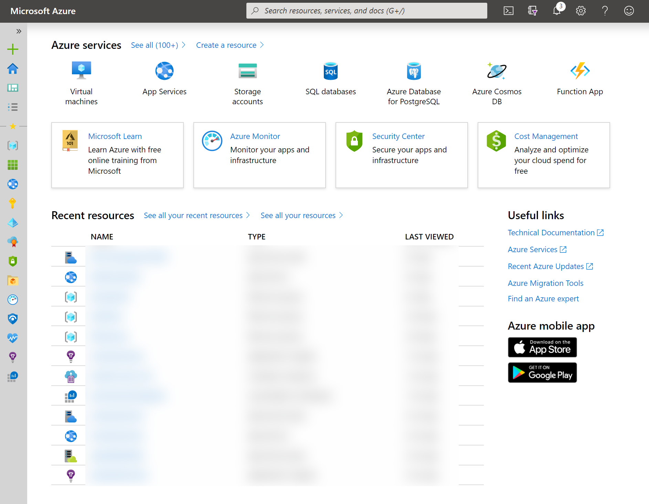The height and width of the screenshot is (504, 649).
Task: Click the Create a resource link beside Azure services
Action: coord(230,45)
